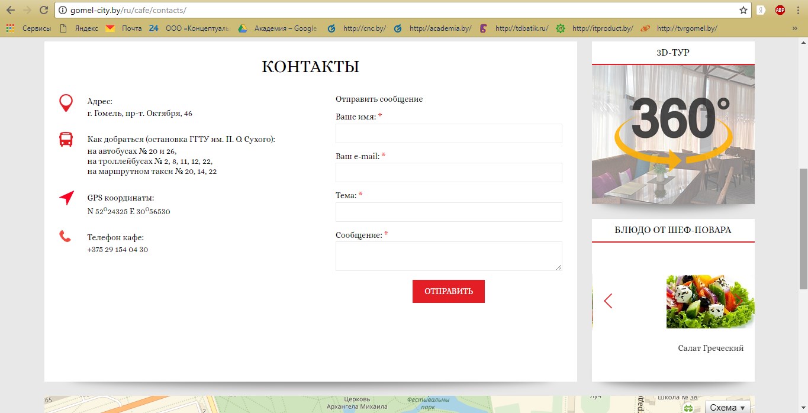Click the Отправить сообщение form title
Viewport: 808px width, 413px height.
[x=379, y=99]
